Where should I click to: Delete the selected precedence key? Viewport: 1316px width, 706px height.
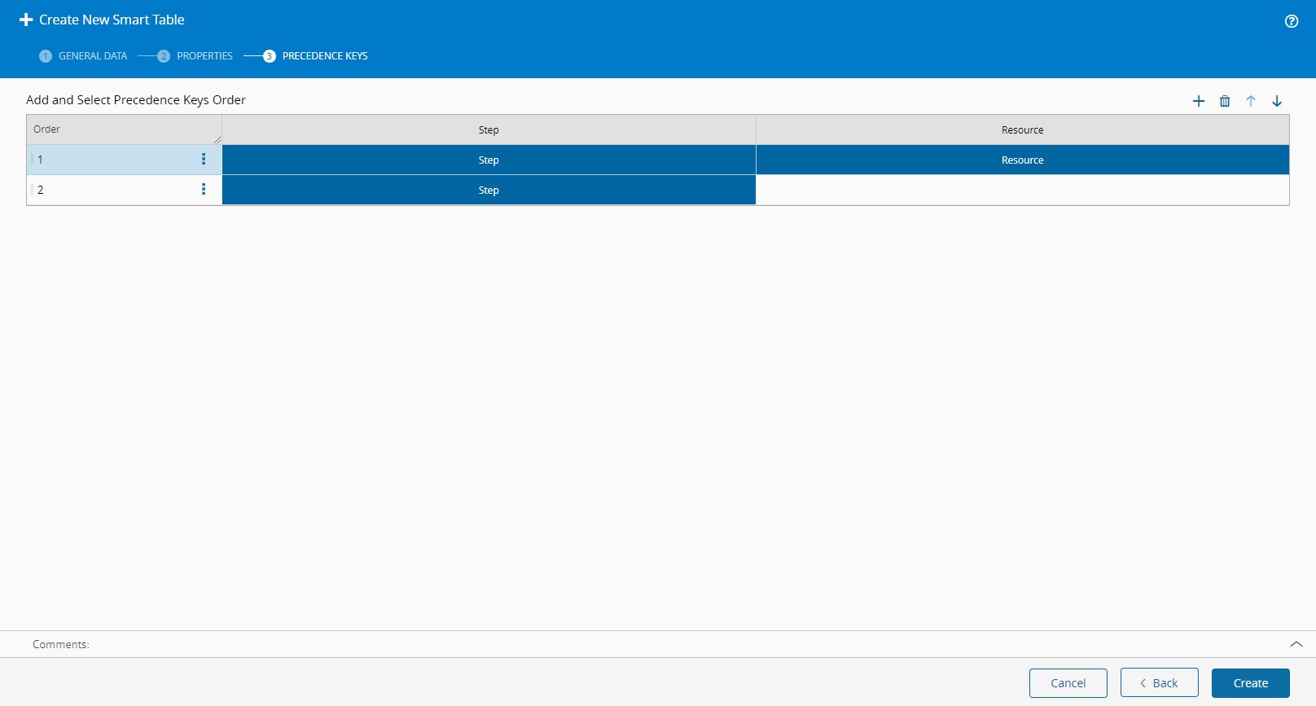coord(1225,101)
